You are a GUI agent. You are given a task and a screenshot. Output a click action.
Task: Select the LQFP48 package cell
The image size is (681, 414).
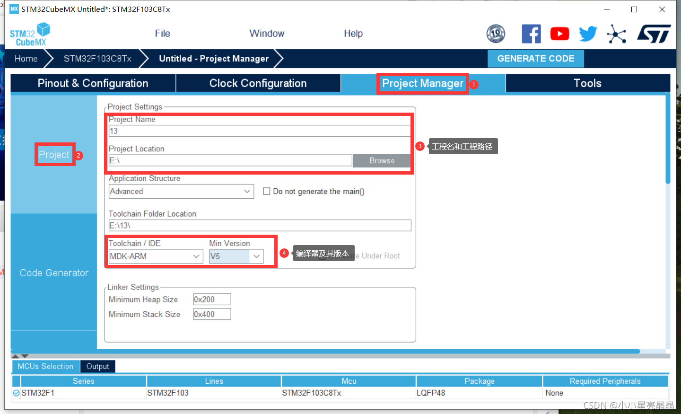[x=480, y=393]
